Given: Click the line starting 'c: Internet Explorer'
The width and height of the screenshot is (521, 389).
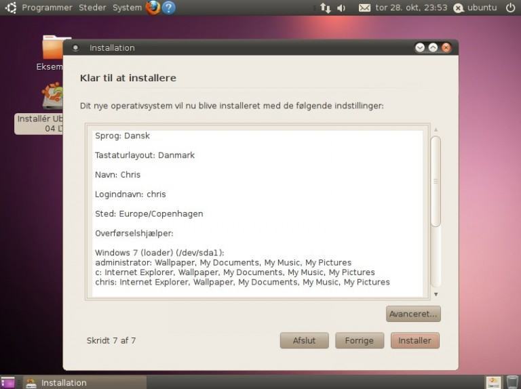Looking at the screenshot, I should 235,272.
